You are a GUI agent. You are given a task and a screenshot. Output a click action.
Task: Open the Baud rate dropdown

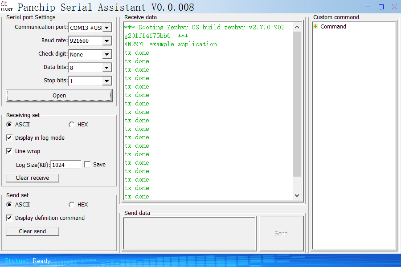107,41
